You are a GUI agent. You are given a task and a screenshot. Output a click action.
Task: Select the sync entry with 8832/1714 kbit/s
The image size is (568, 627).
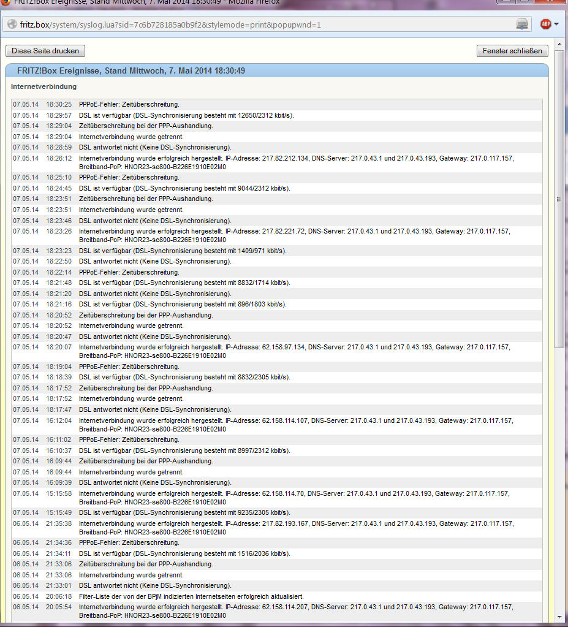[276, 283]
